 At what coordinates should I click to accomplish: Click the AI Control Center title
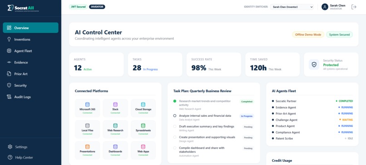pyautogui.click(x=98, y=32)
